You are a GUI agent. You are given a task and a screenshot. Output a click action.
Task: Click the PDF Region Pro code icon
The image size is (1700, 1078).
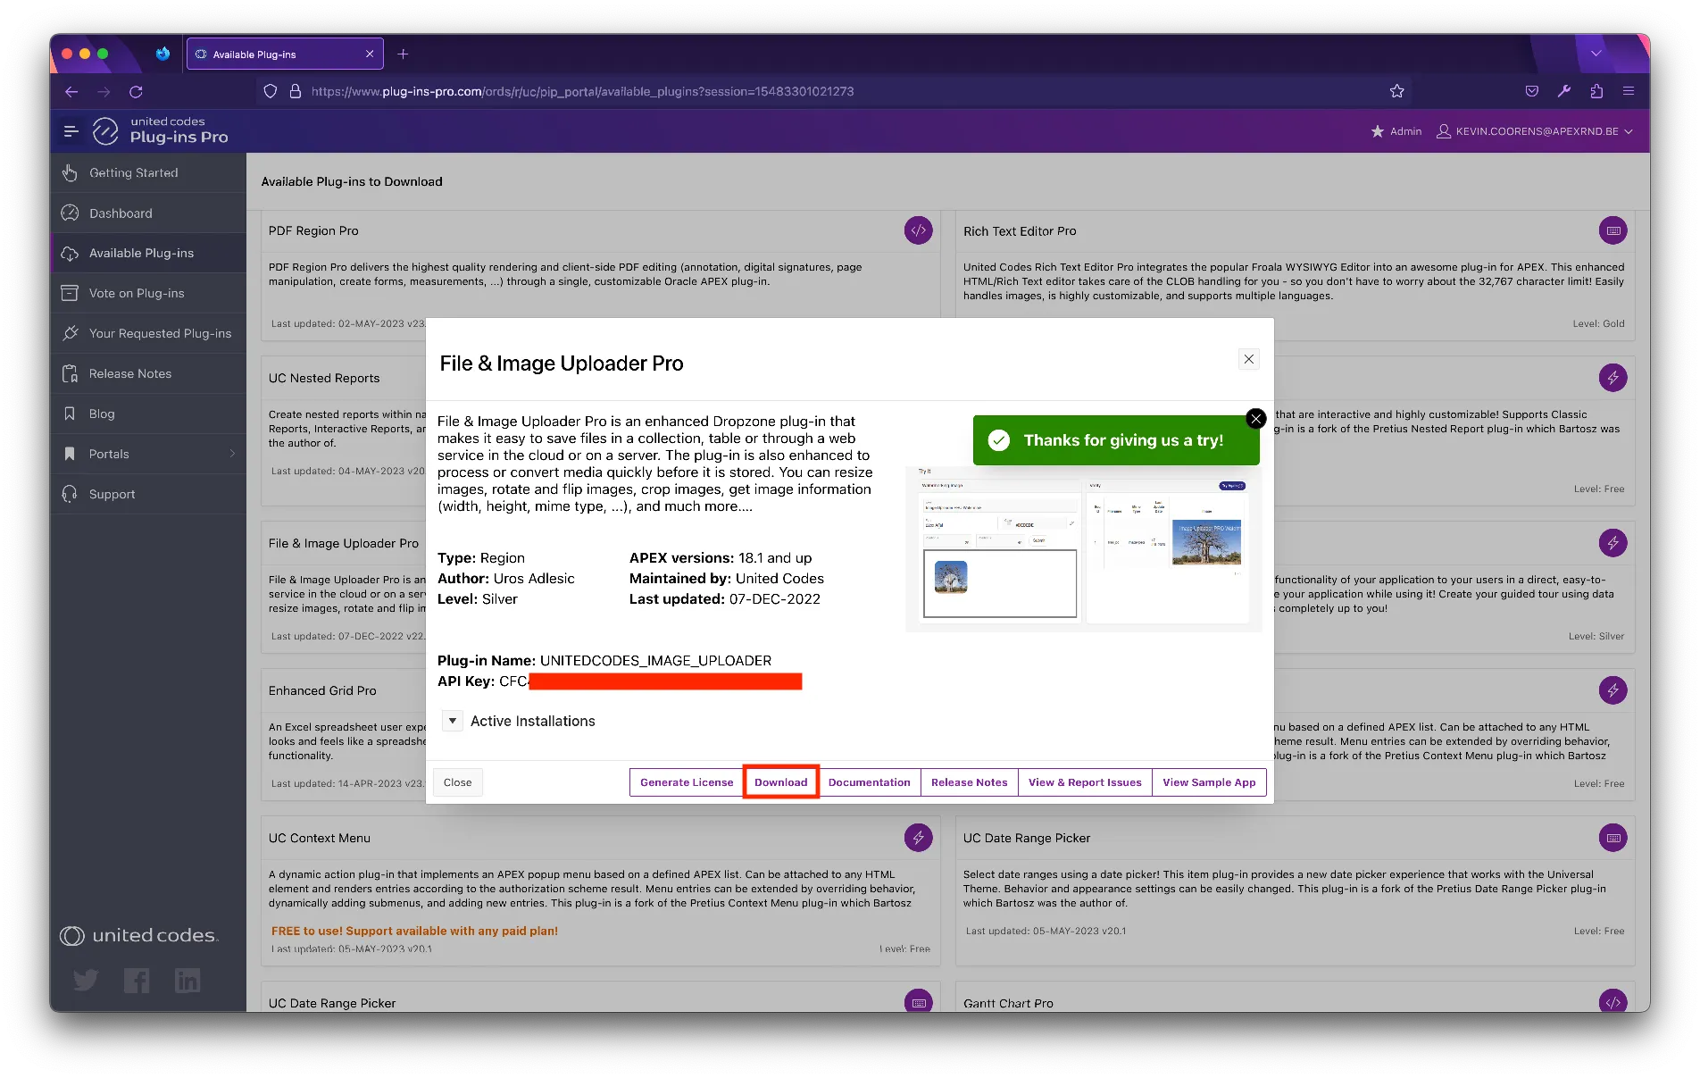(x=918, y=230)
